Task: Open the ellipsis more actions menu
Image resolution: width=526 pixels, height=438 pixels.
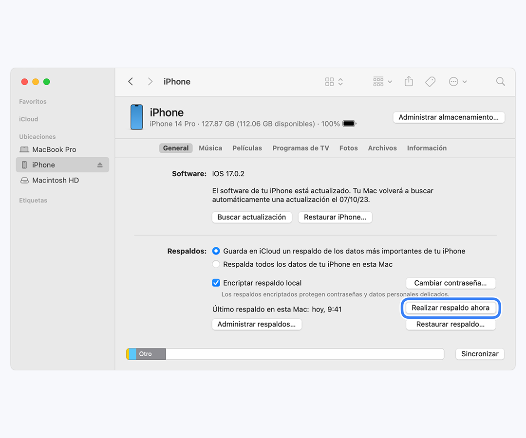Action: 457,82
